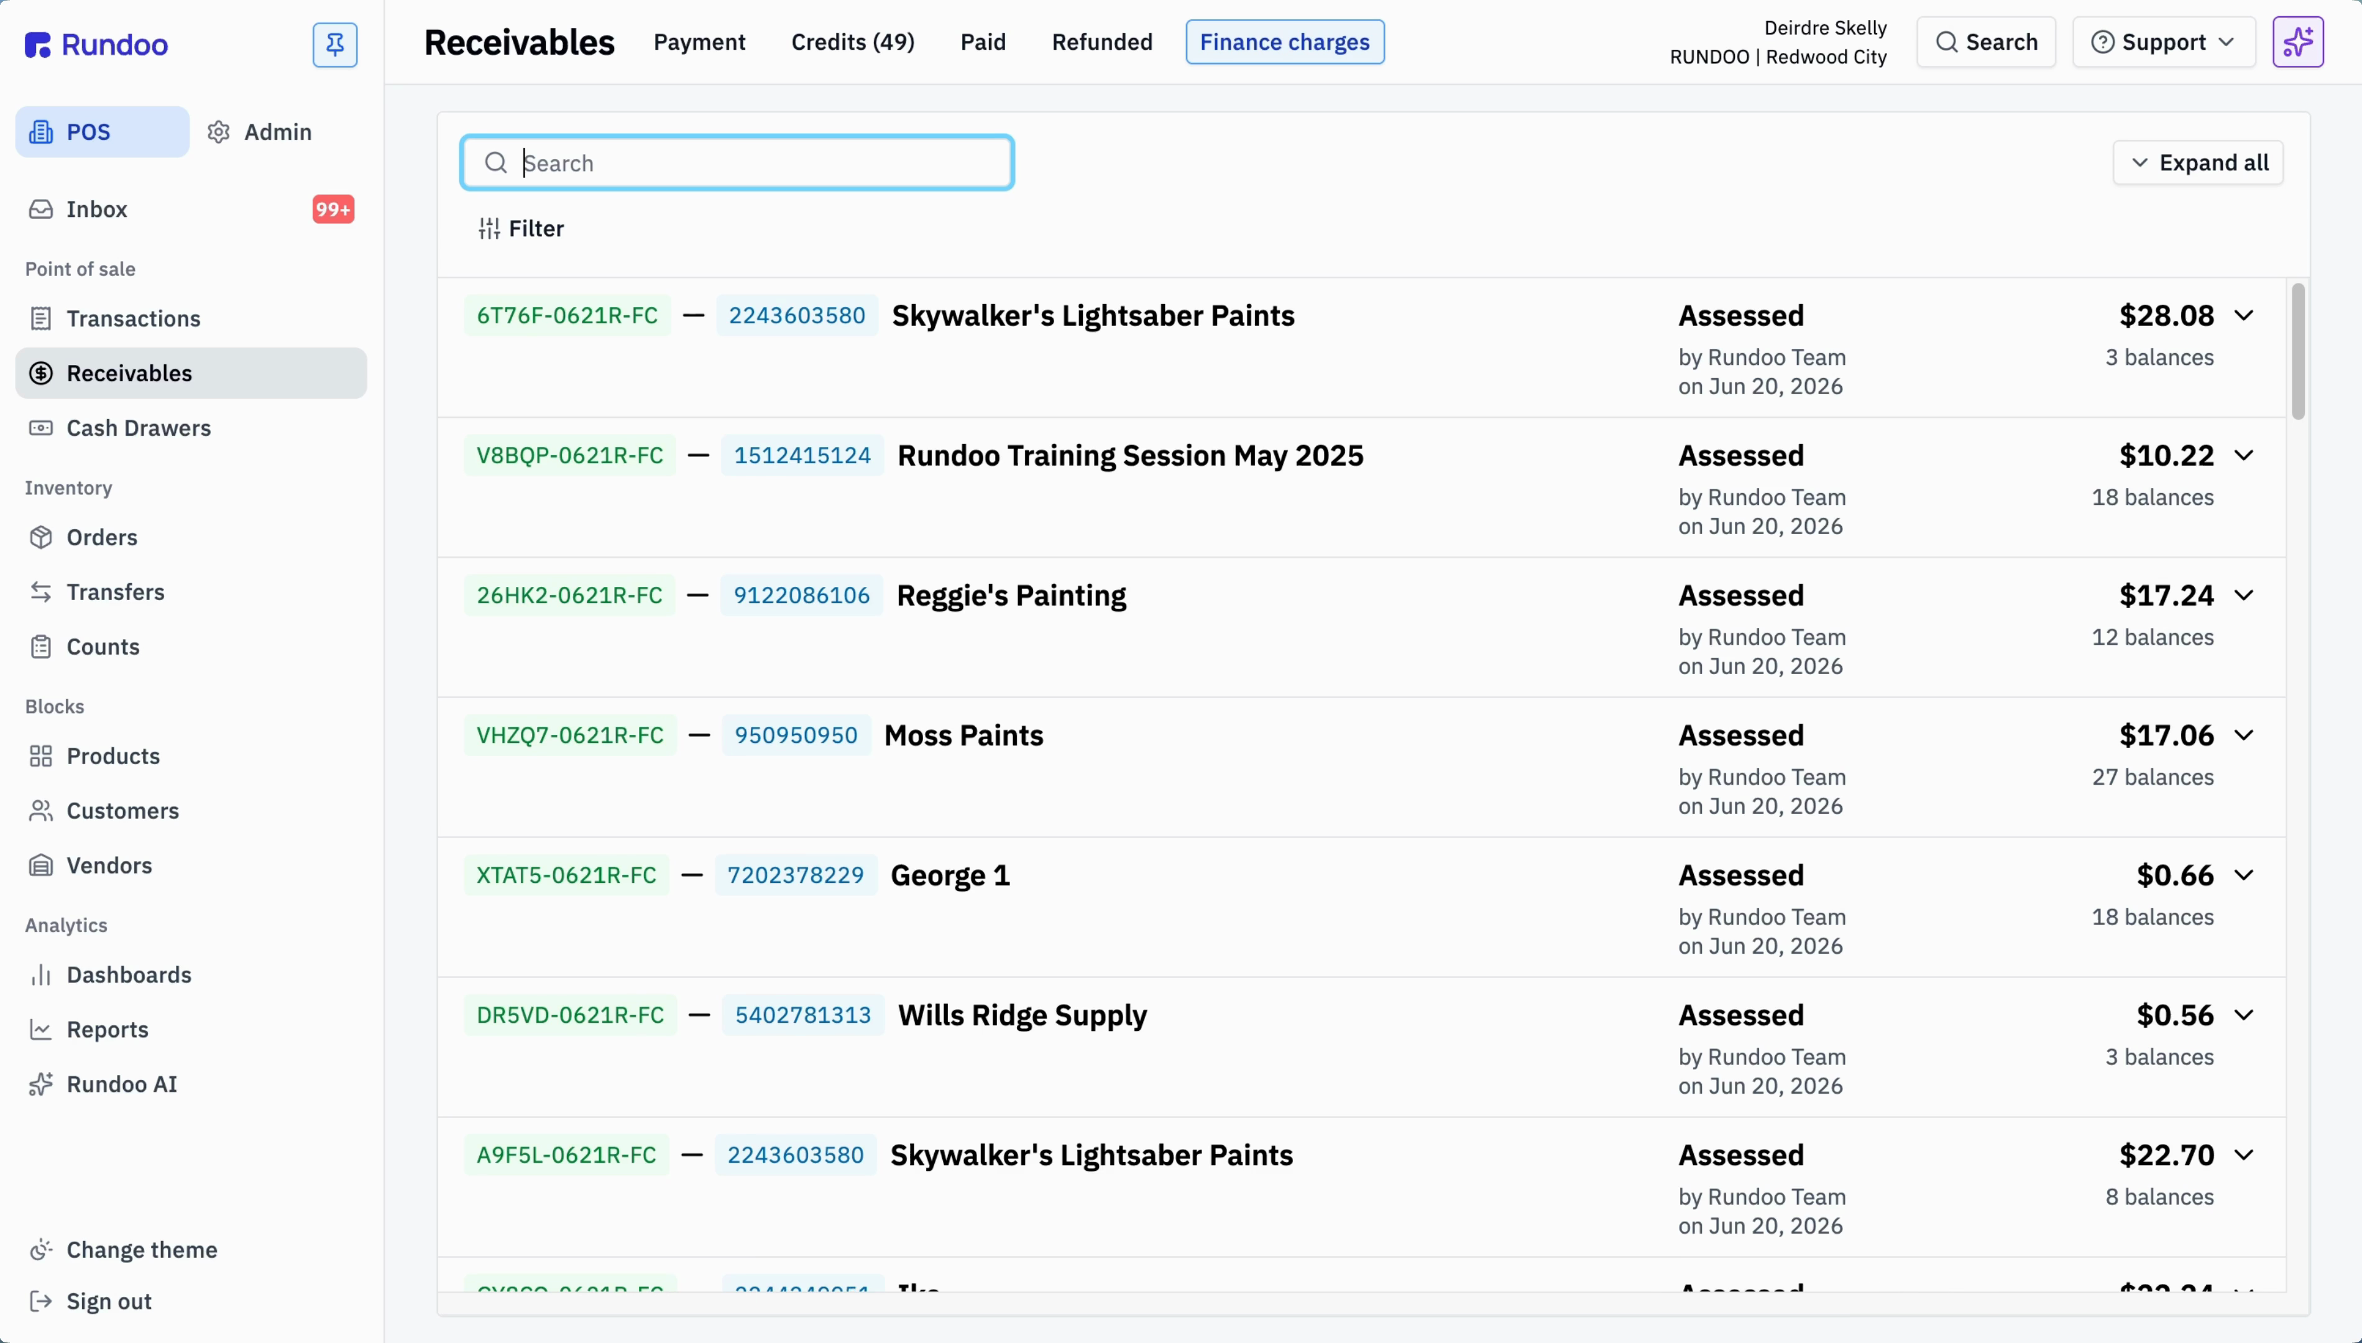This screenshot has height=1343, width=2362.
Task: Focus the finance charges Search field
Action: coord(737,164)
